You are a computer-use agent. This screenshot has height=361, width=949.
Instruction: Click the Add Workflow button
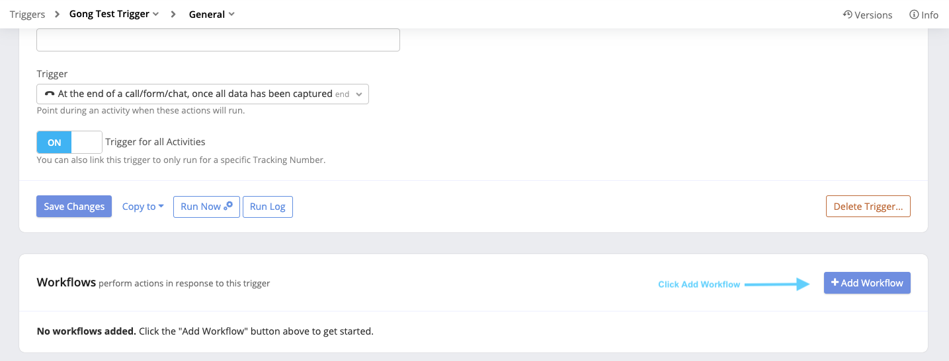click(x=867, y=282)
